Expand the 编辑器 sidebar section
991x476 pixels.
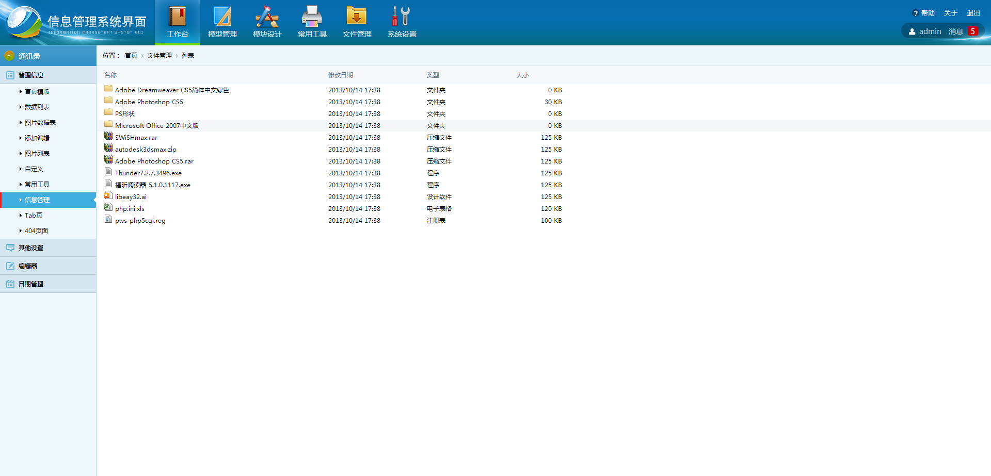click(48, 266)
